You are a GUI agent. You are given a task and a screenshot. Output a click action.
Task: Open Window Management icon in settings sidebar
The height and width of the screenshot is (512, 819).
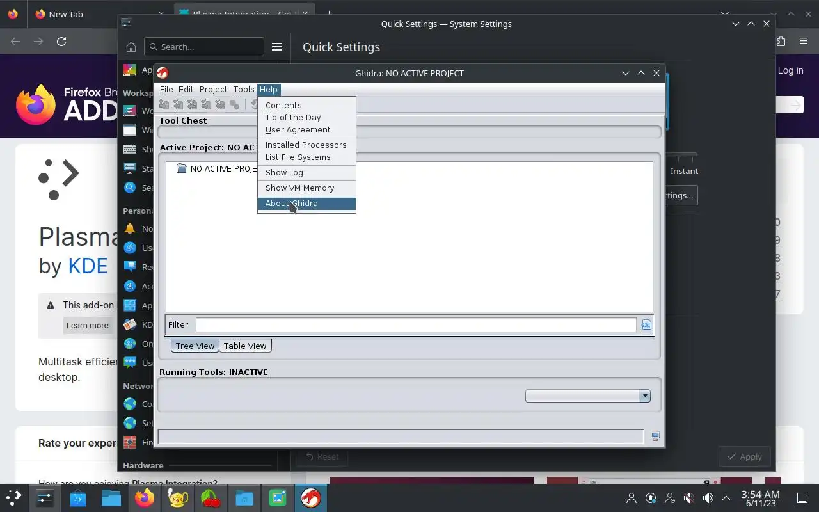click(x=130, y=130)
